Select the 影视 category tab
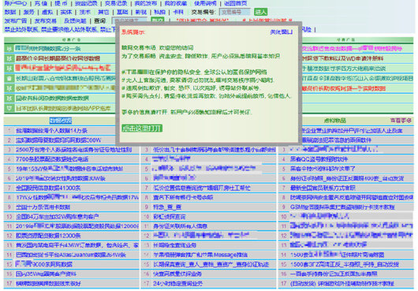The height and width of the screenshot is (291, 418). [x=140, y=13]
